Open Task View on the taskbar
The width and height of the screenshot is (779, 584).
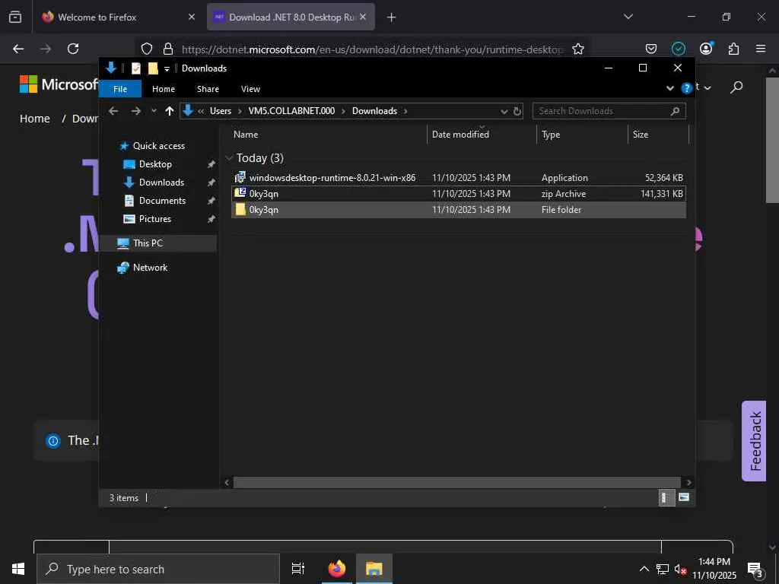click(298, 569)
